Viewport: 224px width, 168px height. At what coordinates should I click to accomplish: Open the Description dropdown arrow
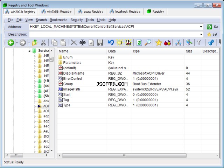click(x=201, y=34)
